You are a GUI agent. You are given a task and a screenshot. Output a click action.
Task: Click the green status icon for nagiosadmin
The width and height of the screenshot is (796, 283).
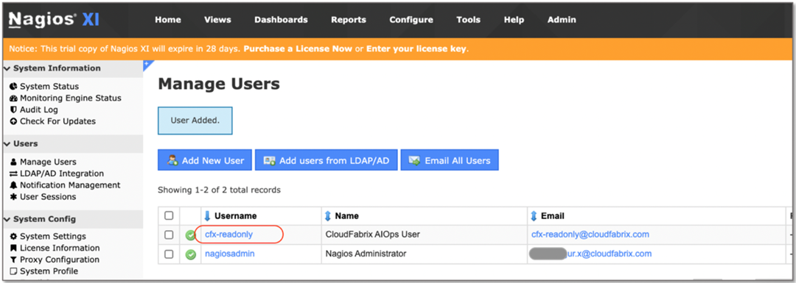pos(191,254)
